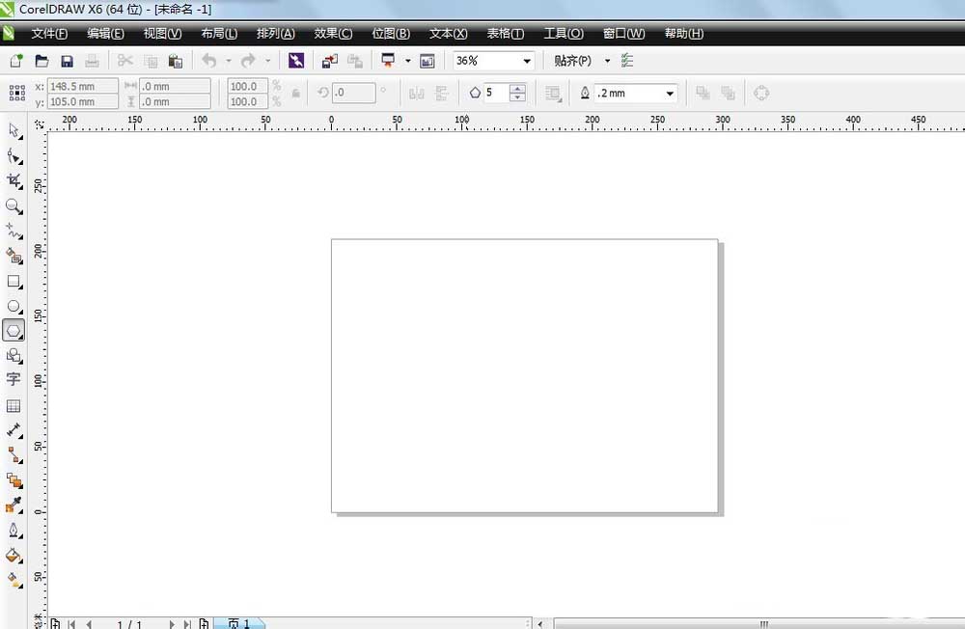Select the Text tool (字)

click(14, 379)
